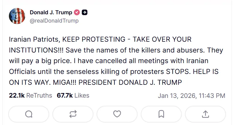Image resolution: width=235 pixels, height=125 pixels.
Task: ReTruth this post using the arrows icon
Action: 73,114
